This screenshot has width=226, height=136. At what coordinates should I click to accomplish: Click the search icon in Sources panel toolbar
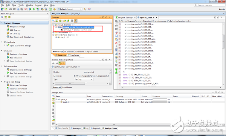point(53,21)
